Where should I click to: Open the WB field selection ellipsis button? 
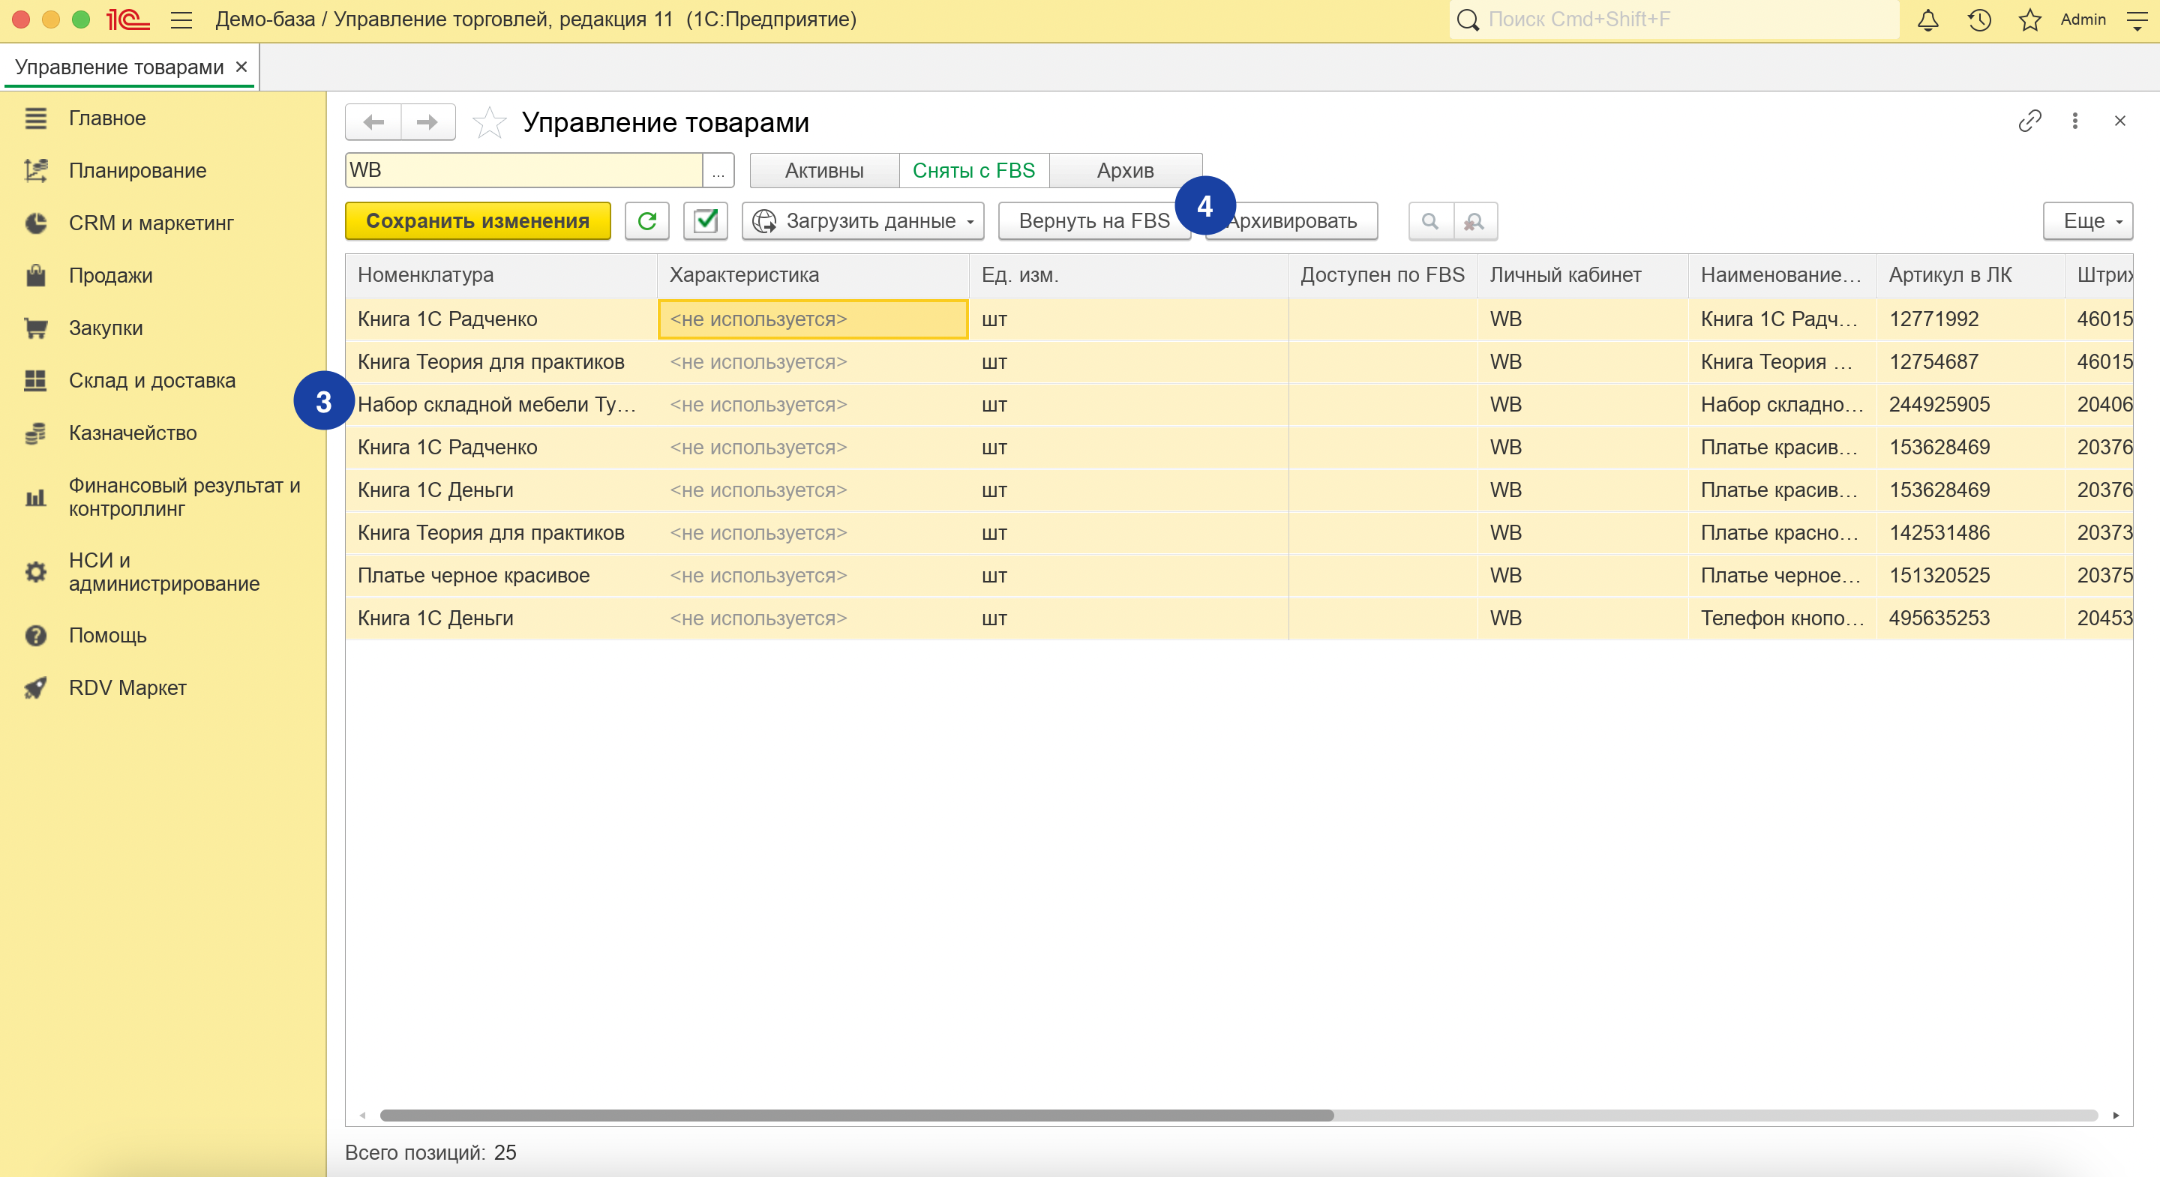coord(718,170)
